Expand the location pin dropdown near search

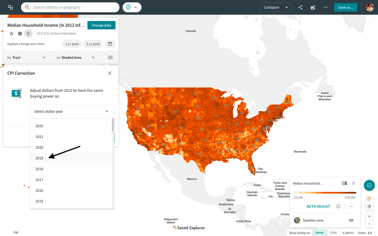pyautogui.click(x=136, y=7)
